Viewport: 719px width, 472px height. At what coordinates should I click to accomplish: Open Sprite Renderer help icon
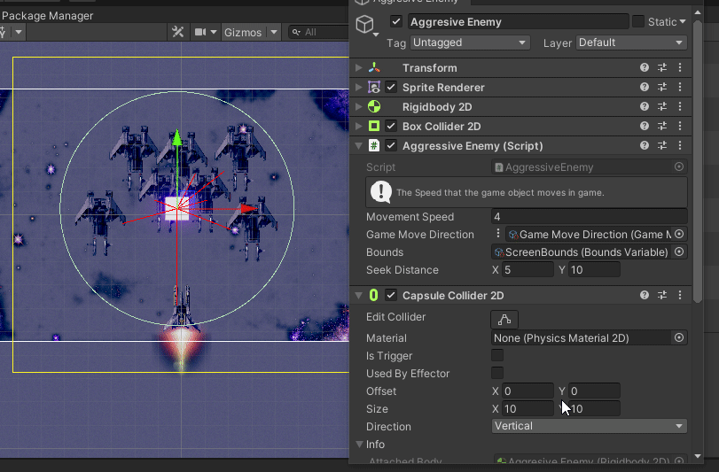[x=645, y=87]
